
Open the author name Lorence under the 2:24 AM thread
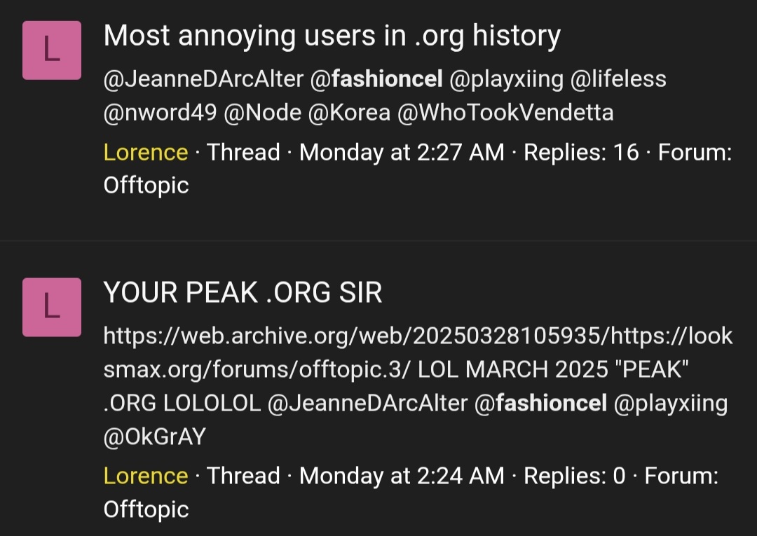pyautogui.click(x=145, y=476)
